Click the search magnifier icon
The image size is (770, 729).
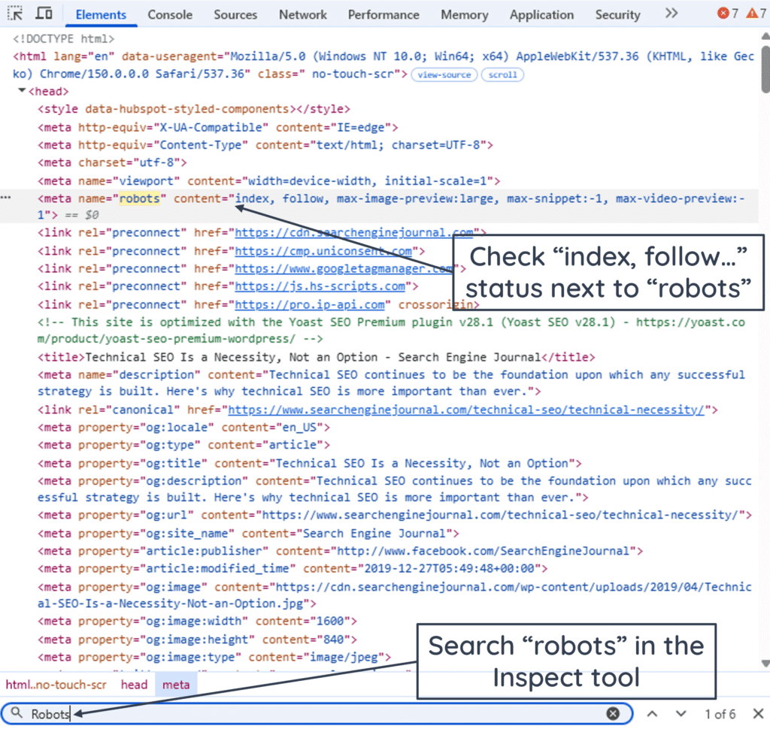click(17, 712)
